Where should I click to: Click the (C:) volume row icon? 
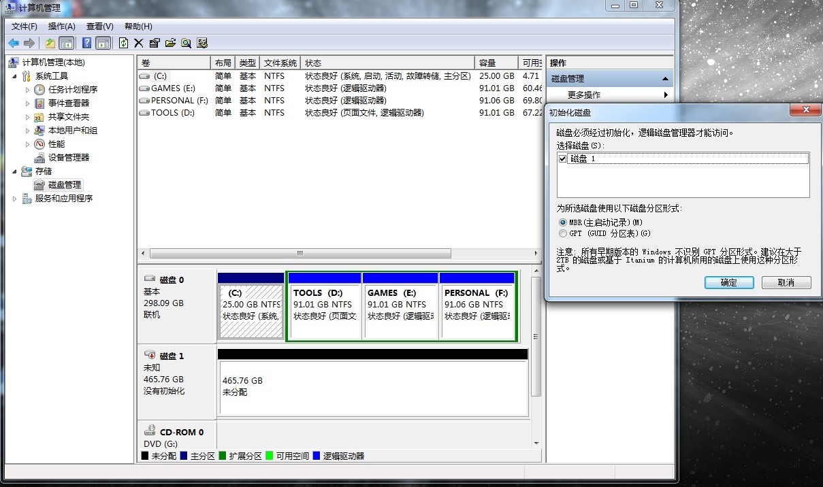[x=144, y=76]
